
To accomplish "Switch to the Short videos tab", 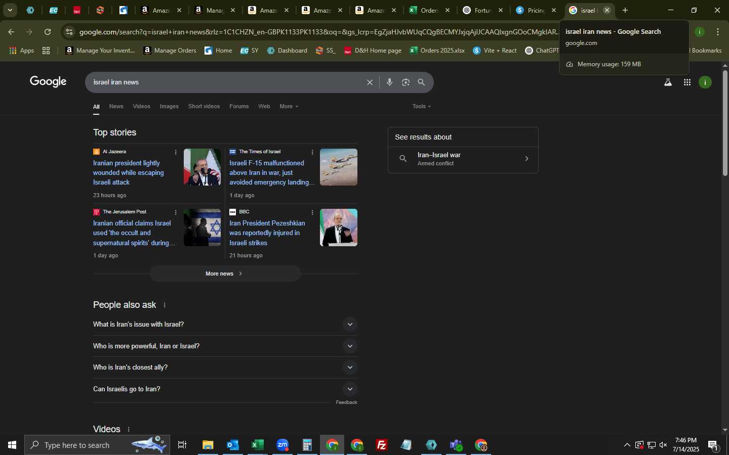I will click(204, 106).
